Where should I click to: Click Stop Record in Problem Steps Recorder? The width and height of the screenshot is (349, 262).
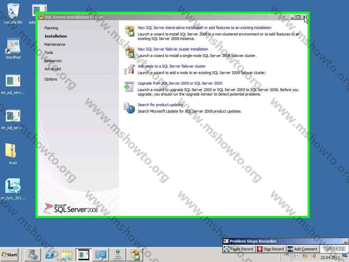(x=270, y=249)
